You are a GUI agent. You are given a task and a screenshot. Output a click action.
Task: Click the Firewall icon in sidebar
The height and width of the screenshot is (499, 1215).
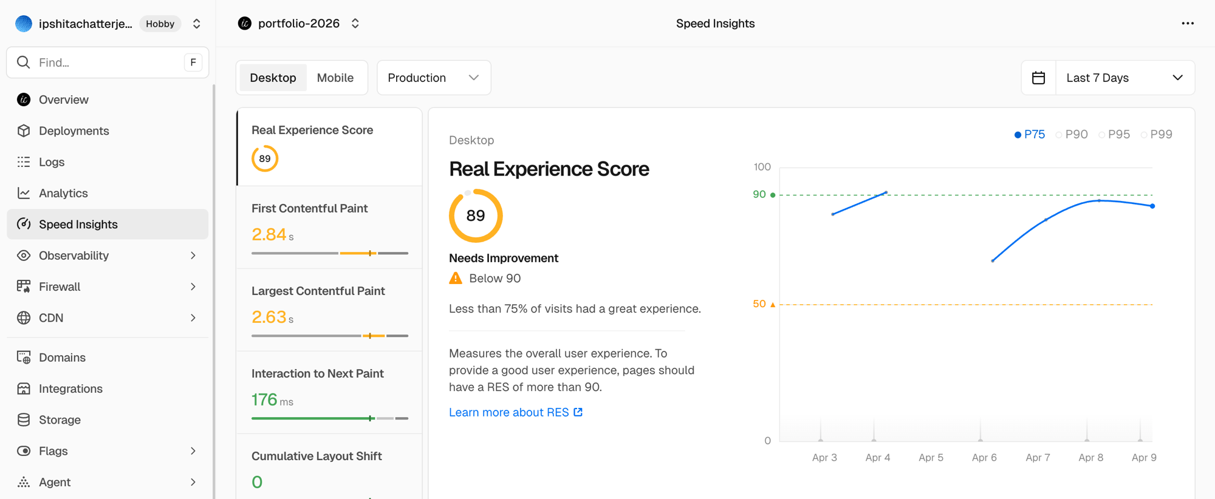(x=24, y=287)
